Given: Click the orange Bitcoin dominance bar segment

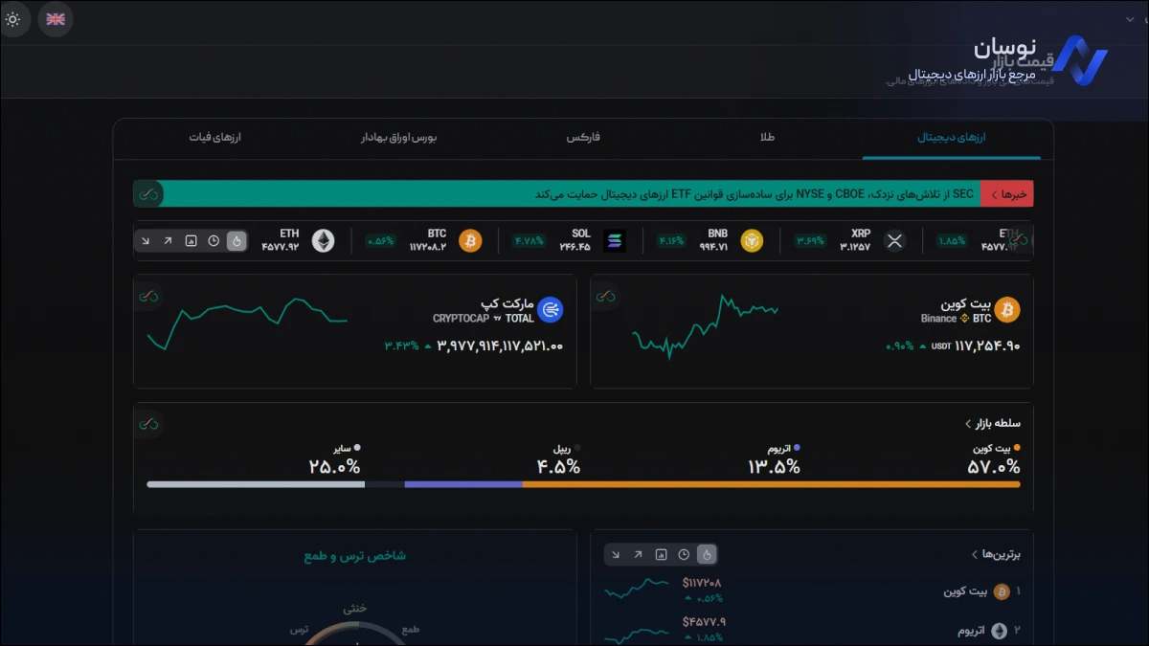Looking at the screenshot, I should pyautogui.click(x=771, y=484).
